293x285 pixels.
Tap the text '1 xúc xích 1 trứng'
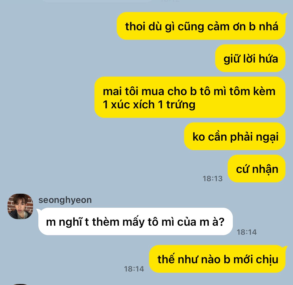pos(149,104)
